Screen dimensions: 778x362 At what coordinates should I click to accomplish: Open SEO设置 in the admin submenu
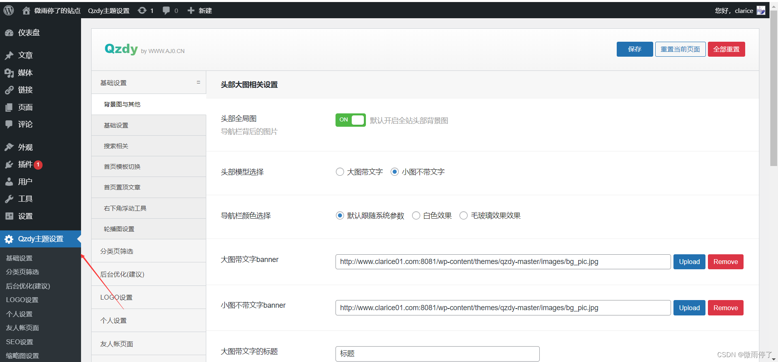pyautogui.click(x=19, y=342)
